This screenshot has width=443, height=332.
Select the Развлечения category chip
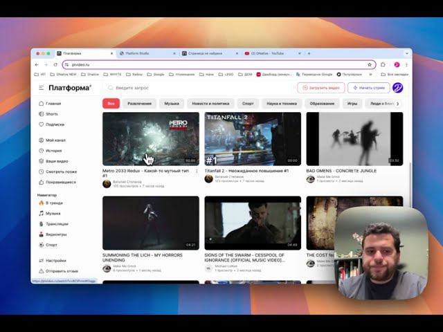(140, 104)
